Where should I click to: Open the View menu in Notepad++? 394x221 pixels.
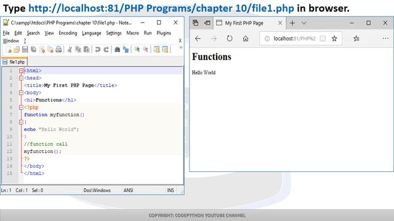pyautogui.click(x=49, y=33)
